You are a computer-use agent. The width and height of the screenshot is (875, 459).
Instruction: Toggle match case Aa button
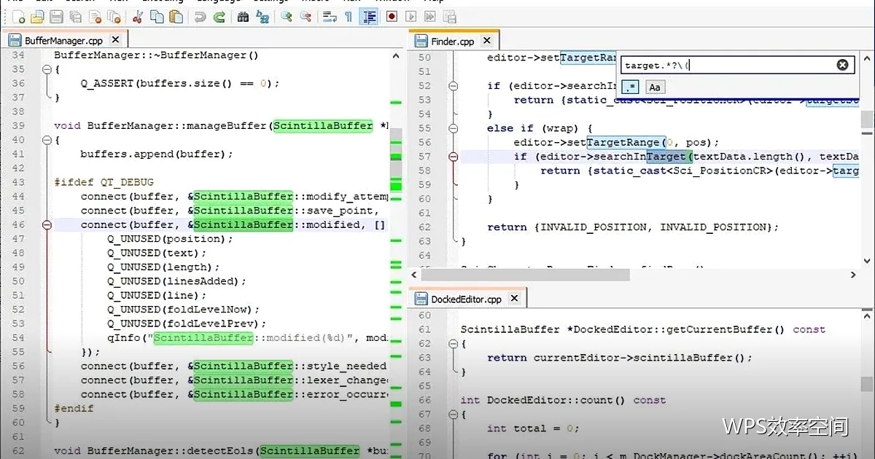(x=655, y=87)
